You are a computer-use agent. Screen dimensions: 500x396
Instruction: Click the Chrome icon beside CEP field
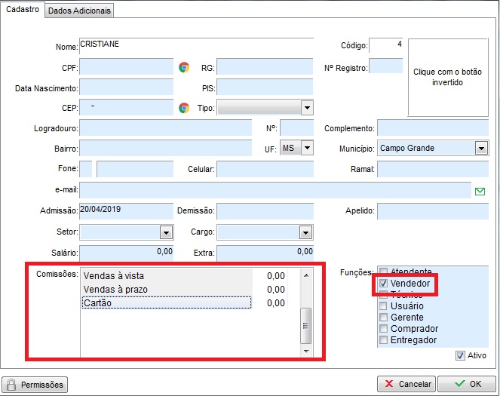184,108
